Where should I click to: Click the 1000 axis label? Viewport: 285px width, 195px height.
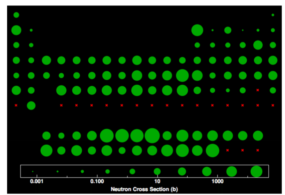coord(218,181)
